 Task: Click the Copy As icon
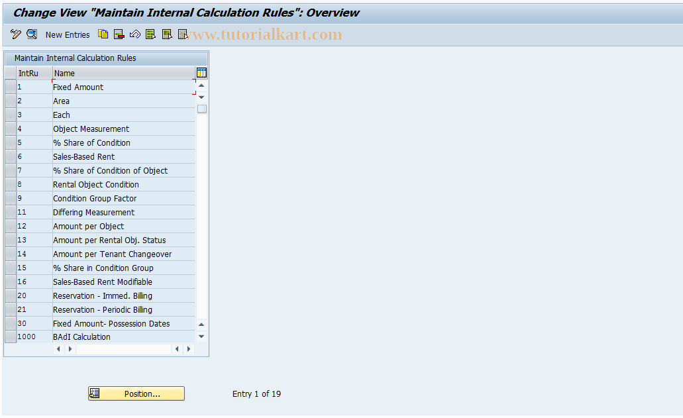[x=103, y=34]
